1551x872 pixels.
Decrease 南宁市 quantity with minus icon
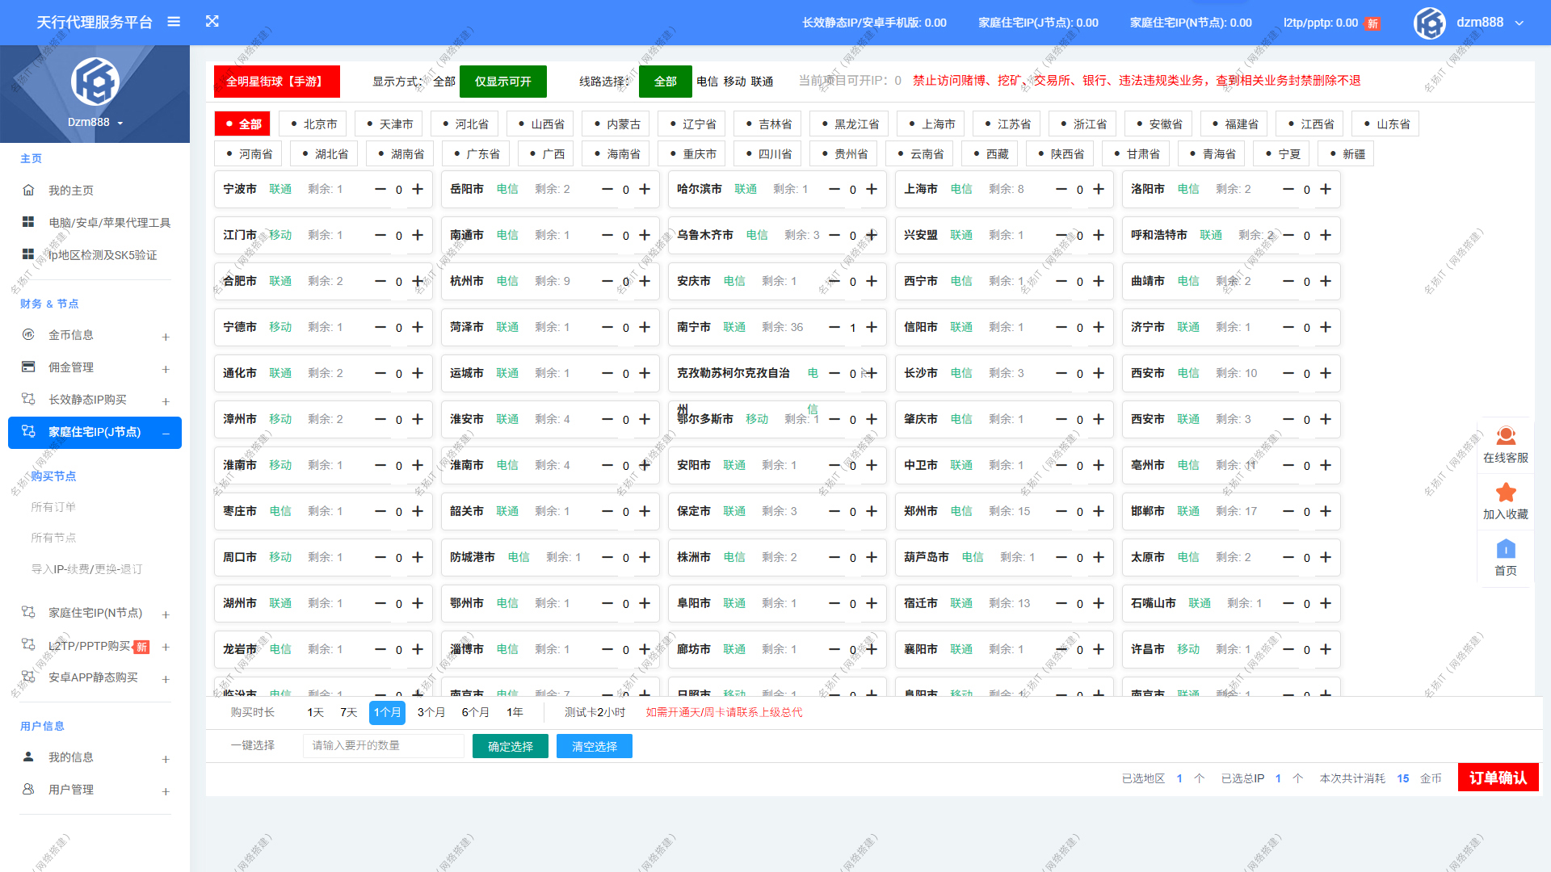tap(834, 327)
